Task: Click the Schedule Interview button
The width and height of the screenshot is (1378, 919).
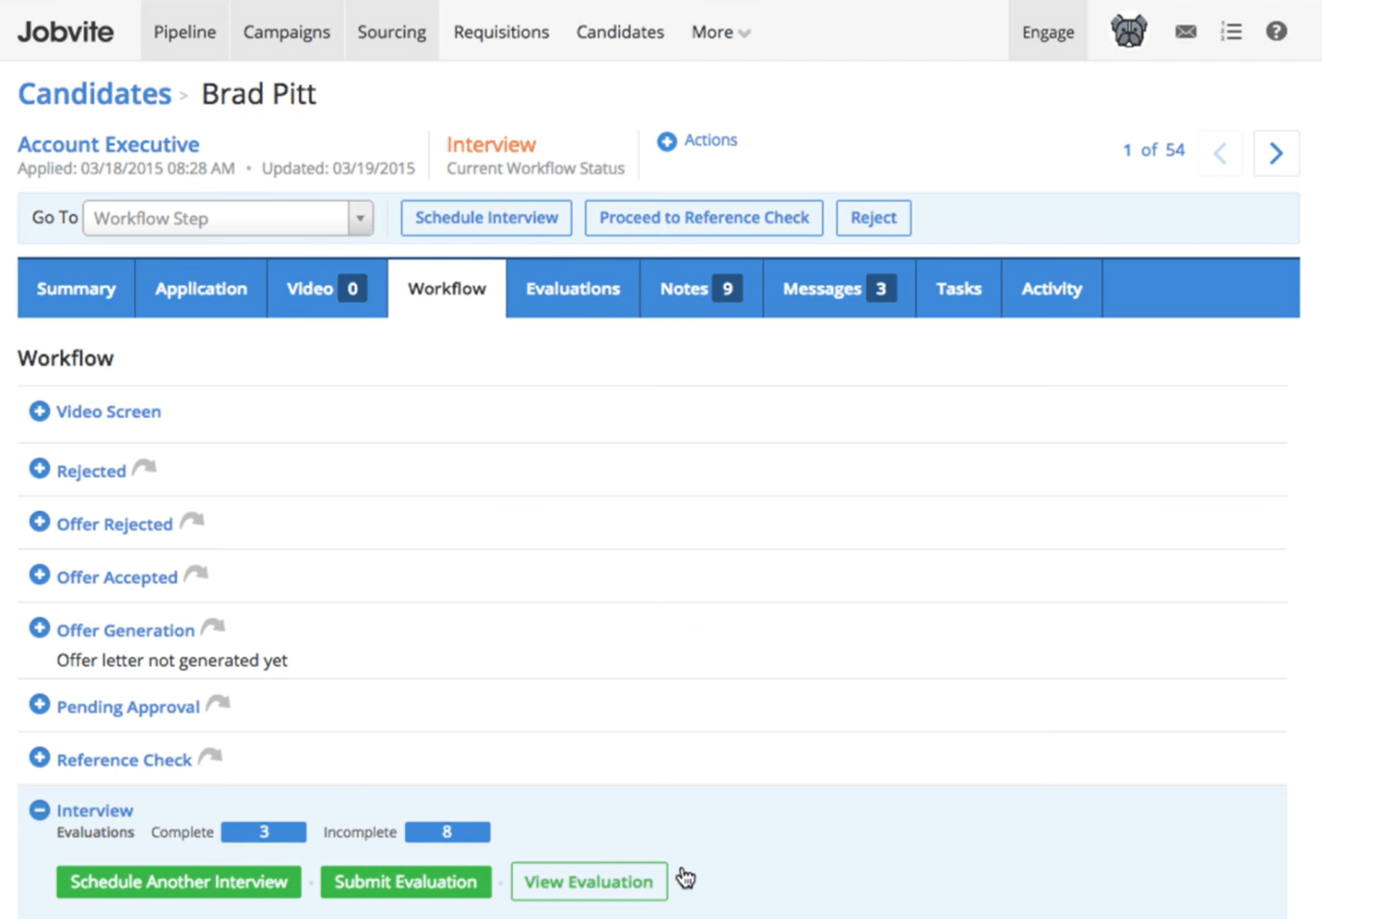Action: 486,218
